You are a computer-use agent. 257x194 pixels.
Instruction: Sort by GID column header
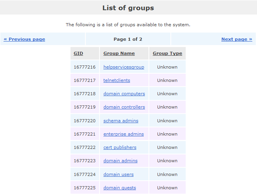coord(78,53)
